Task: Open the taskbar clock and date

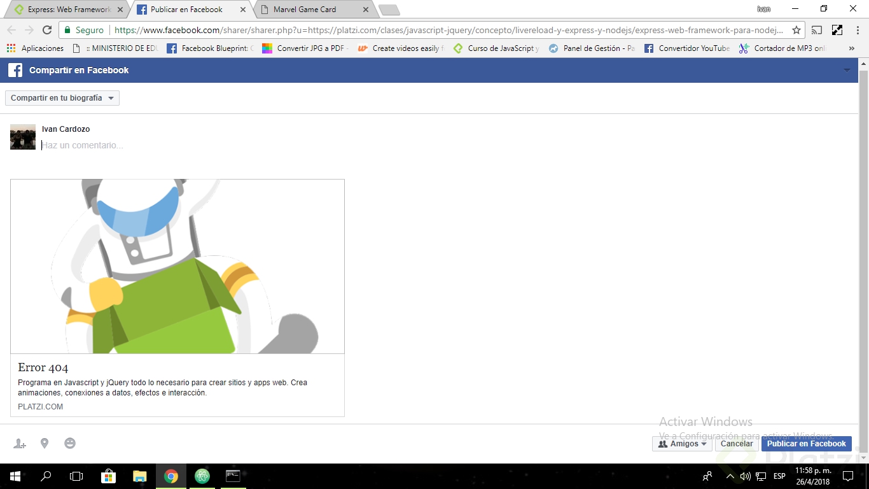Action: point(812,476)
